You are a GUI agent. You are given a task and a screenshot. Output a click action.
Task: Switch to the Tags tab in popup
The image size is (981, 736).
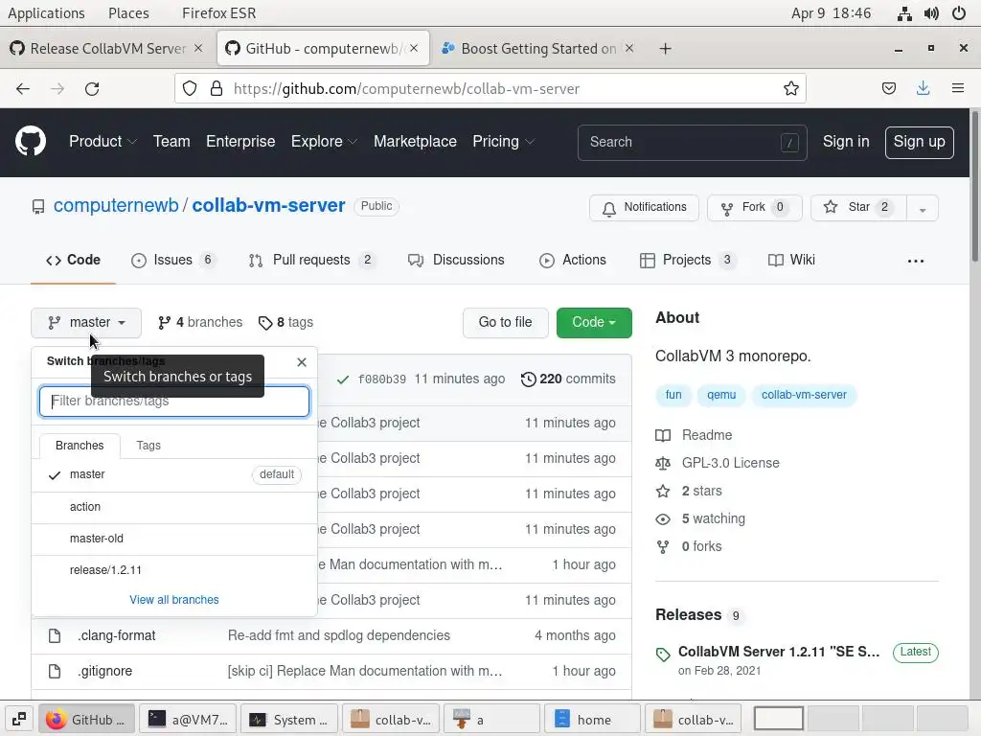pos(148,446)
